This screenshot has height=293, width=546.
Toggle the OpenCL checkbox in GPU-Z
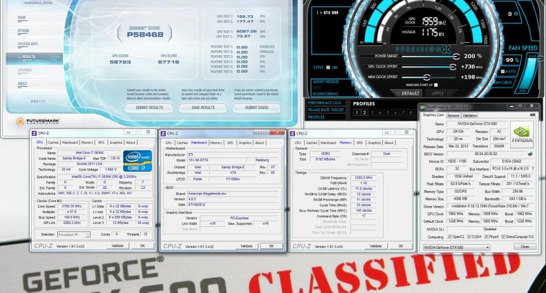pos(449,236)
